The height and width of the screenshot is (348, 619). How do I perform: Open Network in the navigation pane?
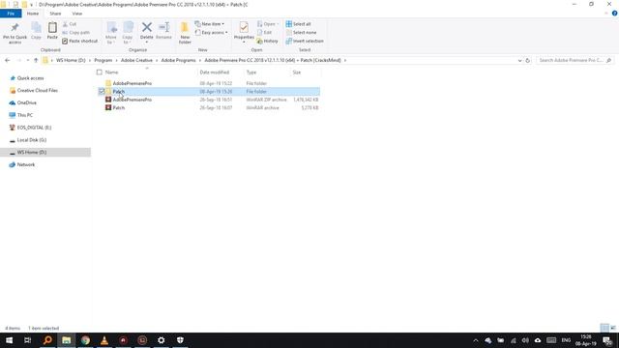pos(26,164)
